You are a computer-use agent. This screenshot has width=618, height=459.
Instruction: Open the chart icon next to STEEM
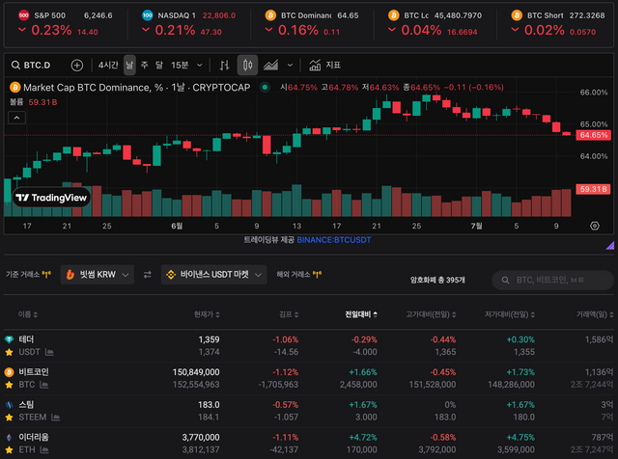(x=56, y=418)
